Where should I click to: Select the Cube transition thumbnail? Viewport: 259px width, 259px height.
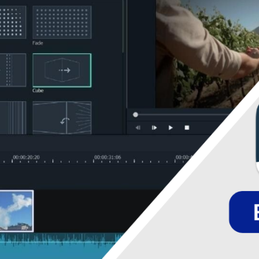62,70
